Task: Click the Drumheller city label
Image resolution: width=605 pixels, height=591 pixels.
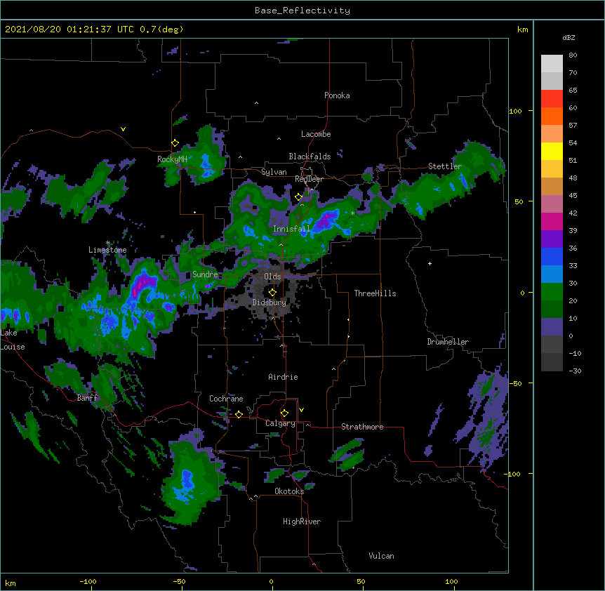Action: point(448,342)
